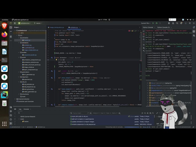Open the Structure tool window icon

click(x=11, y=36)
